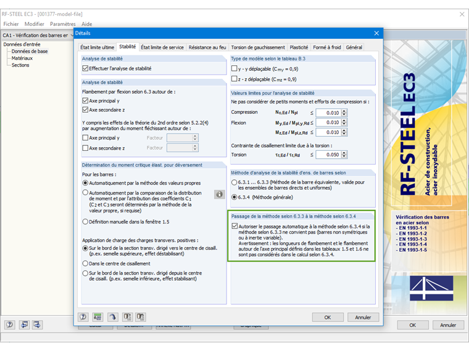The height and width of the screenshot is (351, 469).
Task: Enable 2nd order effects for Axe secondaire z
Action: [85, 148]
